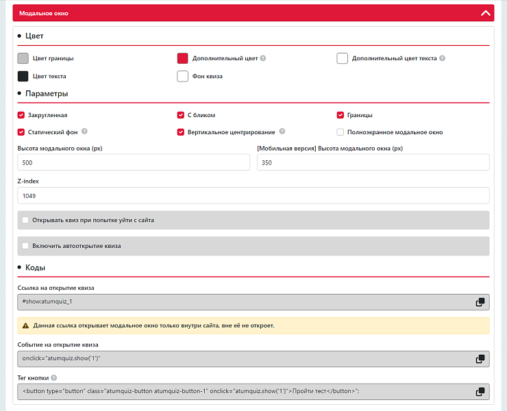Copy the onclick event code

click(x=480, y=358)
